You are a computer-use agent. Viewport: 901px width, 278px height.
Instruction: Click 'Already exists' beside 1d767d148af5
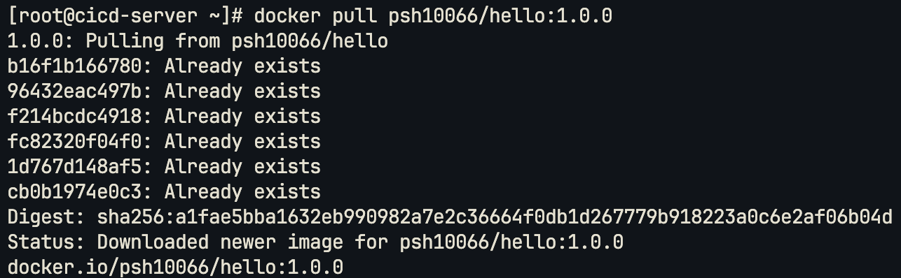[242, 168]
